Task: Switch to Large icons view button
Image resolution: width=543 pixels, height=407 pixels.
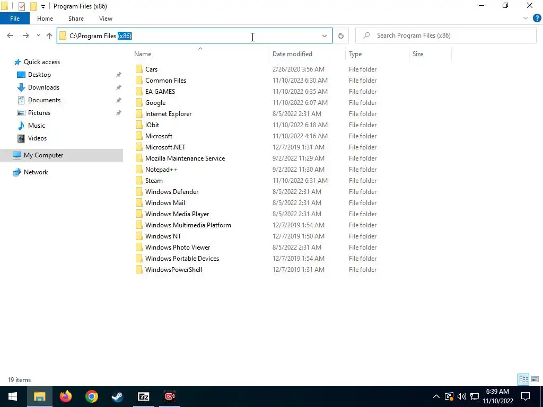Action: [x=535, y=379]
